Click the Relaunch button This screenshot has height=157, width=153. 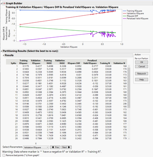(x=142, y=73)
